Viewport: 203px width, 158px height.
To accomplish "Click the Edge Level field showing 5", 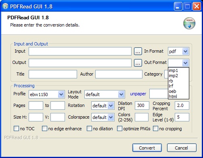I will pos(182,117).
